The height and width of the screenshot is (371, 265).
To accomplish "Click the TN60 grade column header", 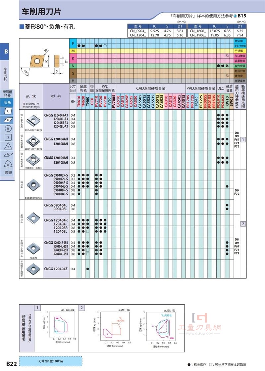I will pos(87,101).
